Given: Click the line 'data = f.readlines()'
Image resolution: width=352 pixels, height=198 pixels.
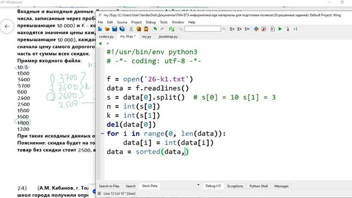Looking at the screenshot, I should [x=148, y=88].
